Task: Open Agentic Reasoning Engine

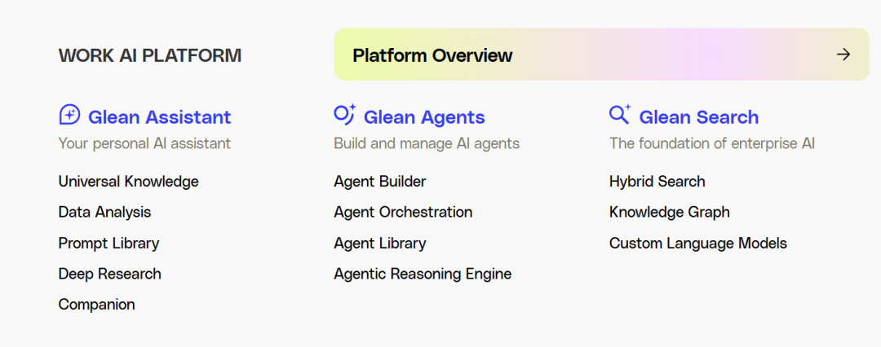Action: pyautogui.click(x=423, y=274)
